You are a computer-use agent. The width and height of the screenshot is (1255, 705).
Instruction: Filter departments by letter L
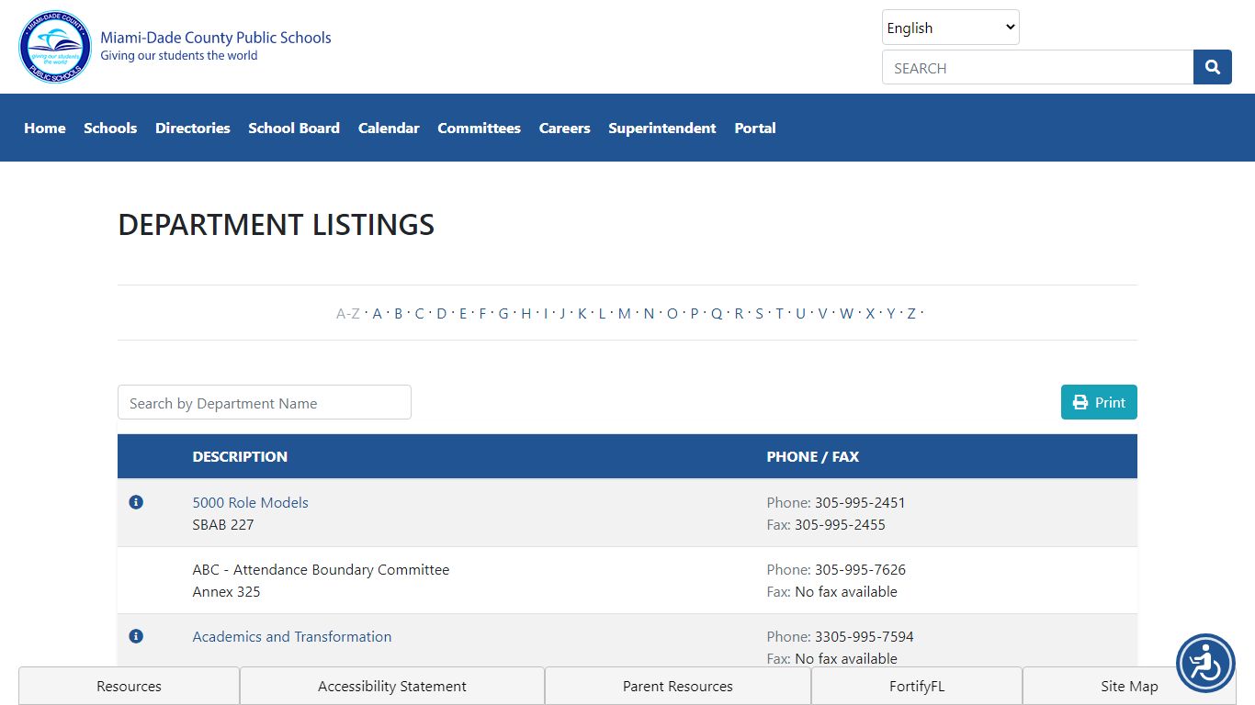coord(602,313)
